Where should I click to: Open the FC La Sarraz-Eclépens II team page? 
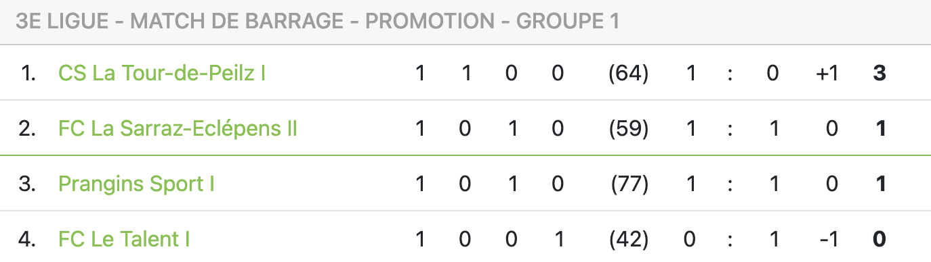click(178, 128)
